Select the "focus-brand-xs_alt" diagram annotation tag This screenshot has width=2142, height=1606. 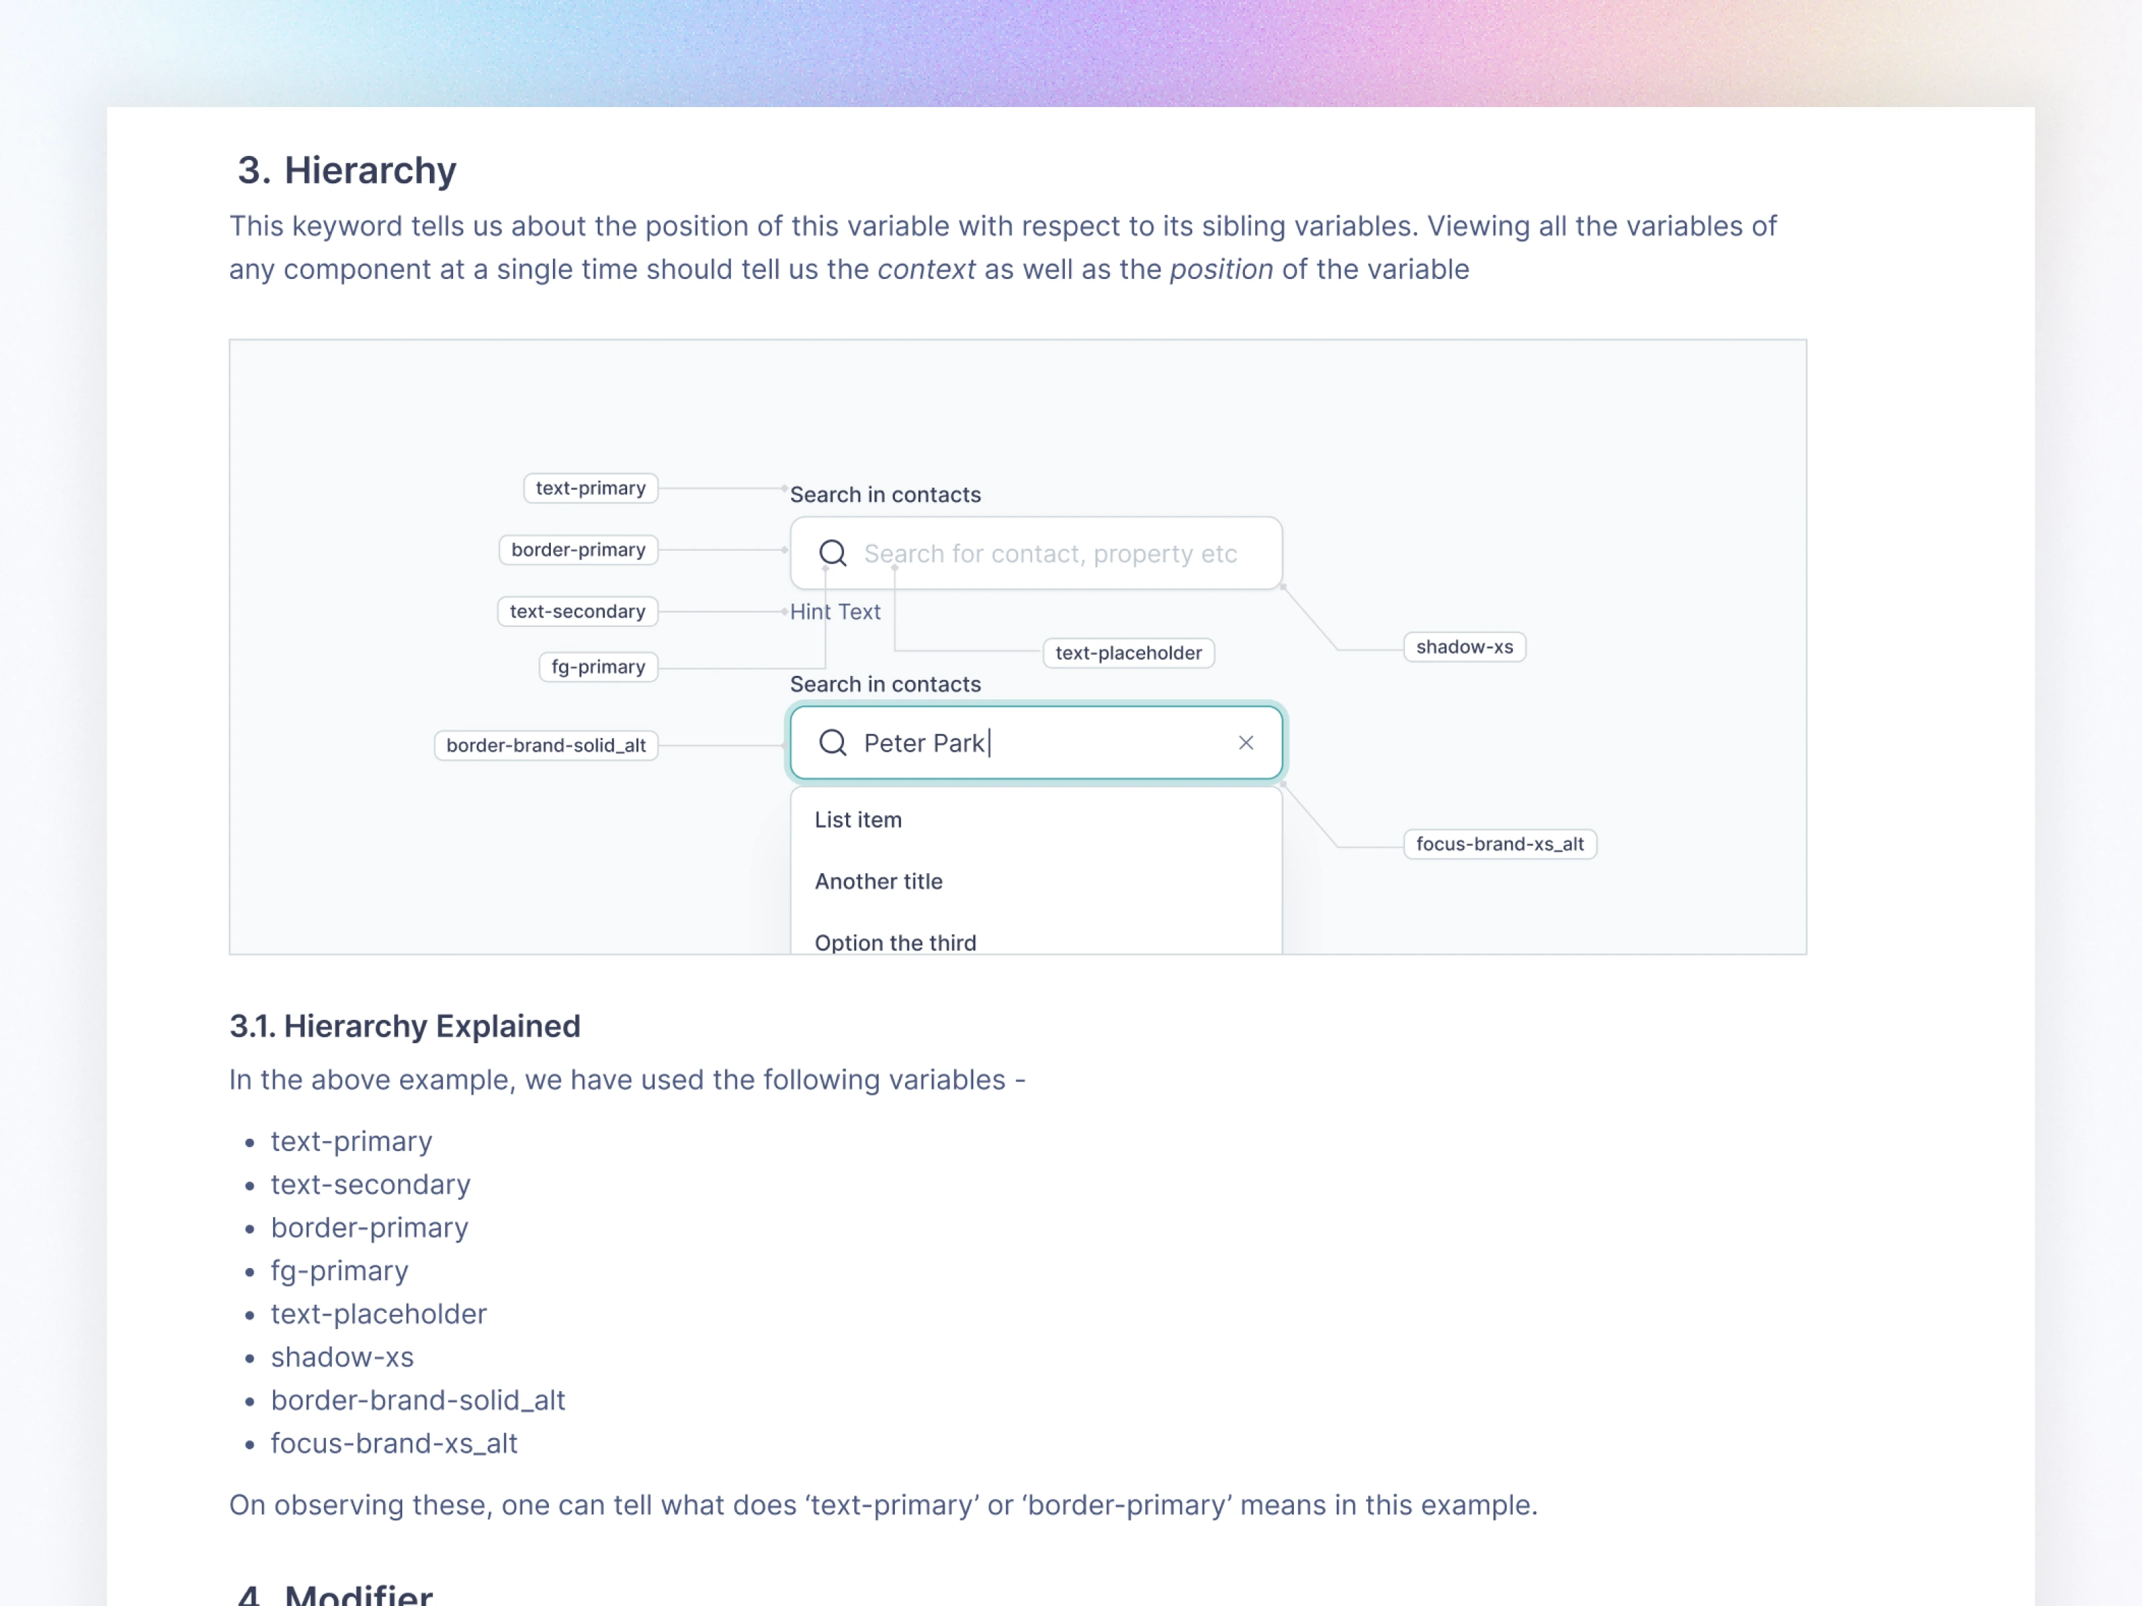(1499, 844)
